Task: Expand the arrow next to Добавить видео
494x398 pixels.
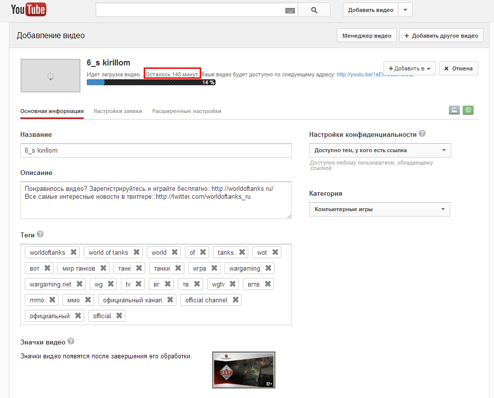Action: (x=405, y=10)
